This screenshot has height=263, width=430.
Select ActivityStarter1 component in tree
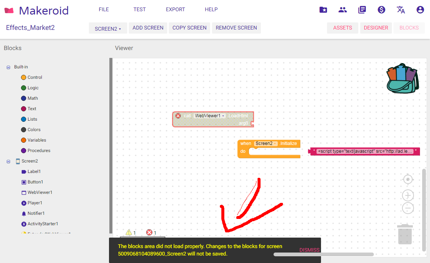point(40,224)
